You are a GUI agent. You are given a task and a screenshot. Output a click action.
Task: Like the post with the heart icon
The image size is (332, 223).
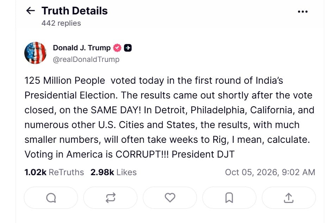[x=170, y=198]
